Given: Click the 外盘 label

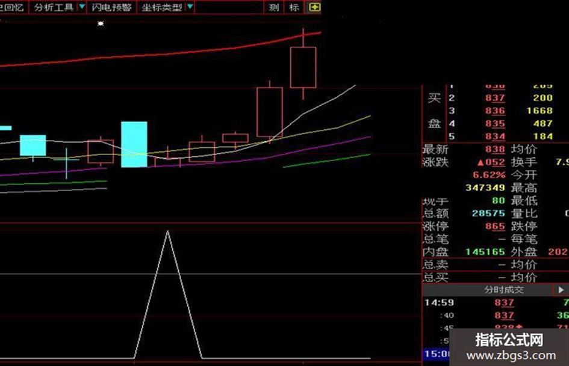Looking at the screenshot, I should pyautogui.click(x=524, y=252).
